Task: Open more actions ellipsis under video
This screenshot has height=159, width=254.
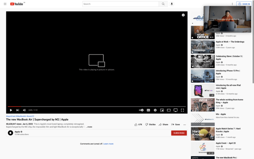Action: point(185,125)
